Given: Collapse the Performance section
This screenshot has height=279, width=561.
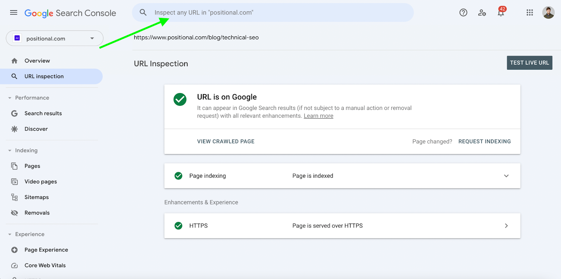Looking at the screenshot, I should pos(10,98).
